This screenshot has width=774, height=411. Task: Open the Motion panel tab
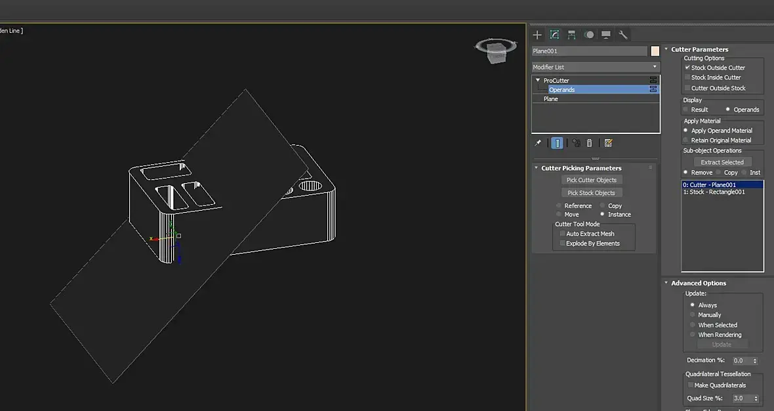tap(589, 35)
